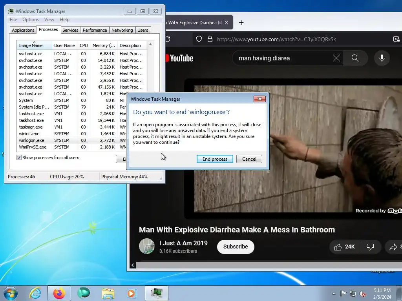Open the Windows Start menu
This screenshot has height=301, width=402.
pyautogui.click(x=11, y=293)
